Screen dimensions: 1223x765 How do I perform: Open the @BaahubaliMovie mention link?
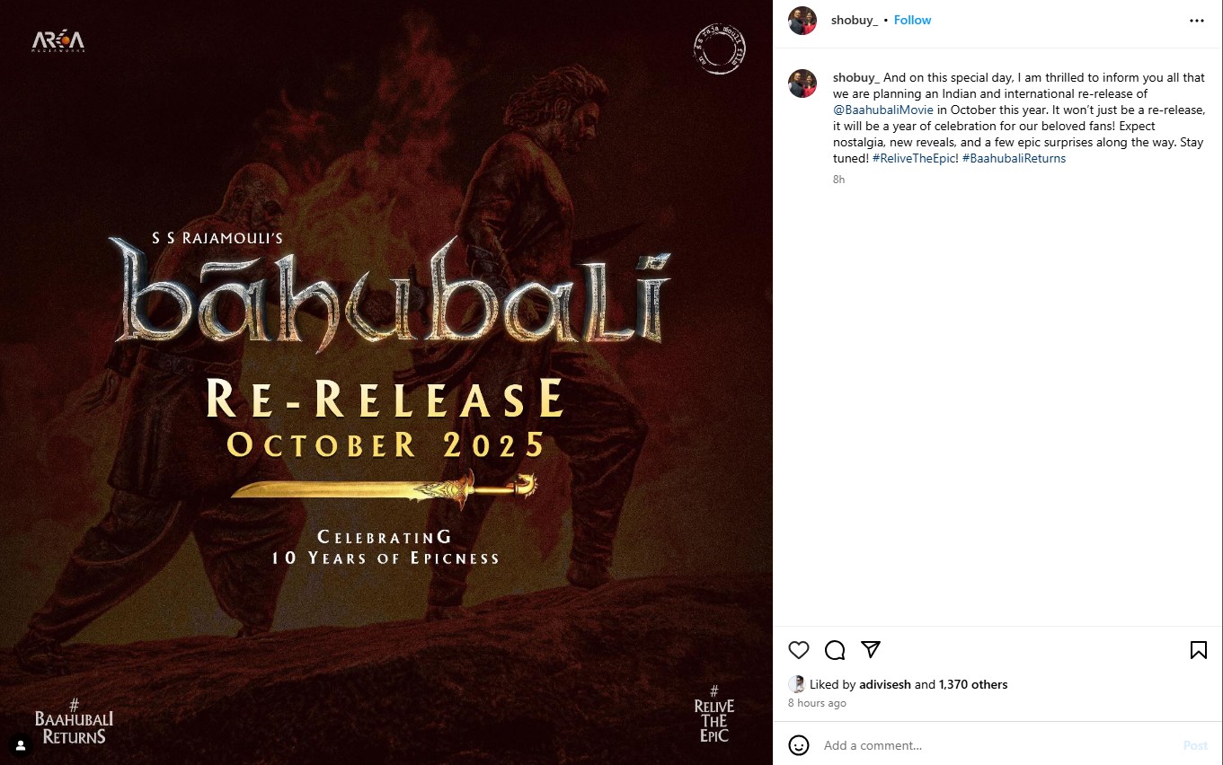pos(883,110)
